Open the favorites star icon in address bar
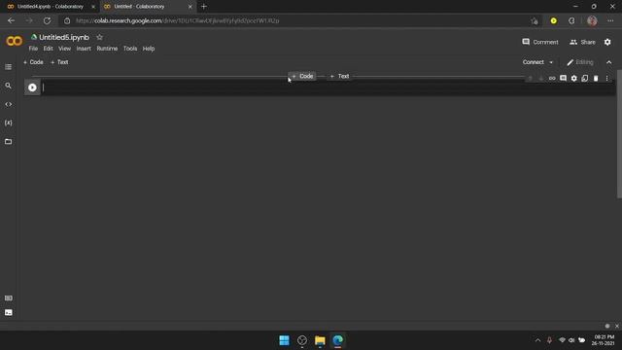Screen dimensions: 622x350 click(x=535, y=20)
